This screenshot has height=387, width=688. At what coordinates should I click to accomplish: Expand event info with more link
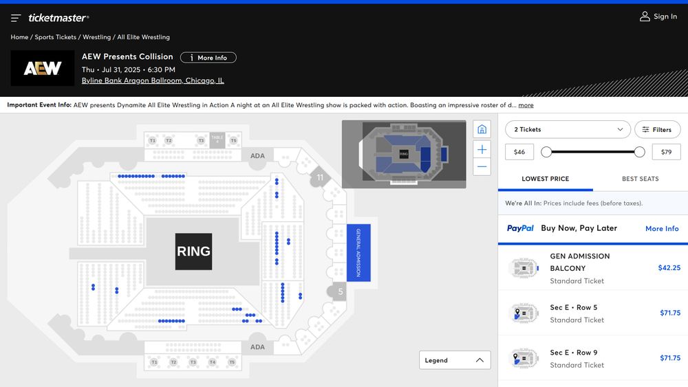coord(526,105)
